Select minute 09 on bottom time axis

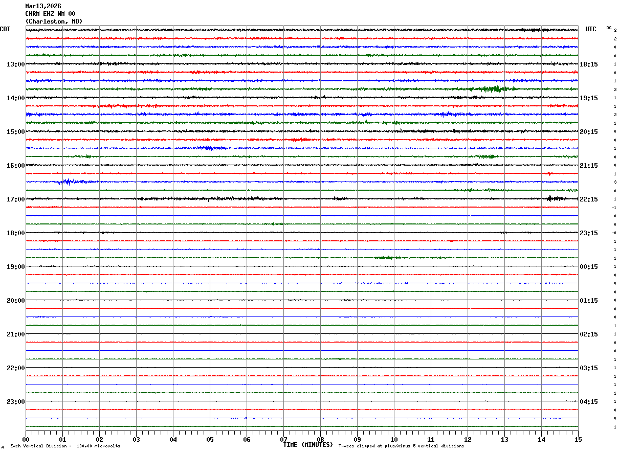coord(357,439)
